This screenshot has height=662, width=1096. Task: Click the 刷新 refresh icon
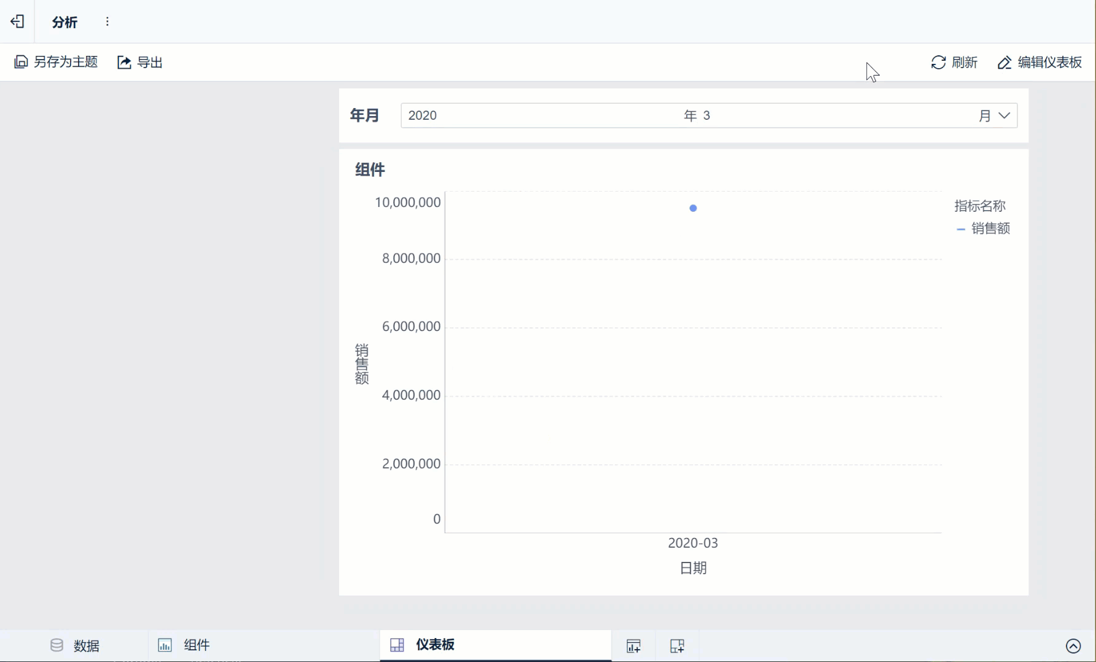coord(938,62)
